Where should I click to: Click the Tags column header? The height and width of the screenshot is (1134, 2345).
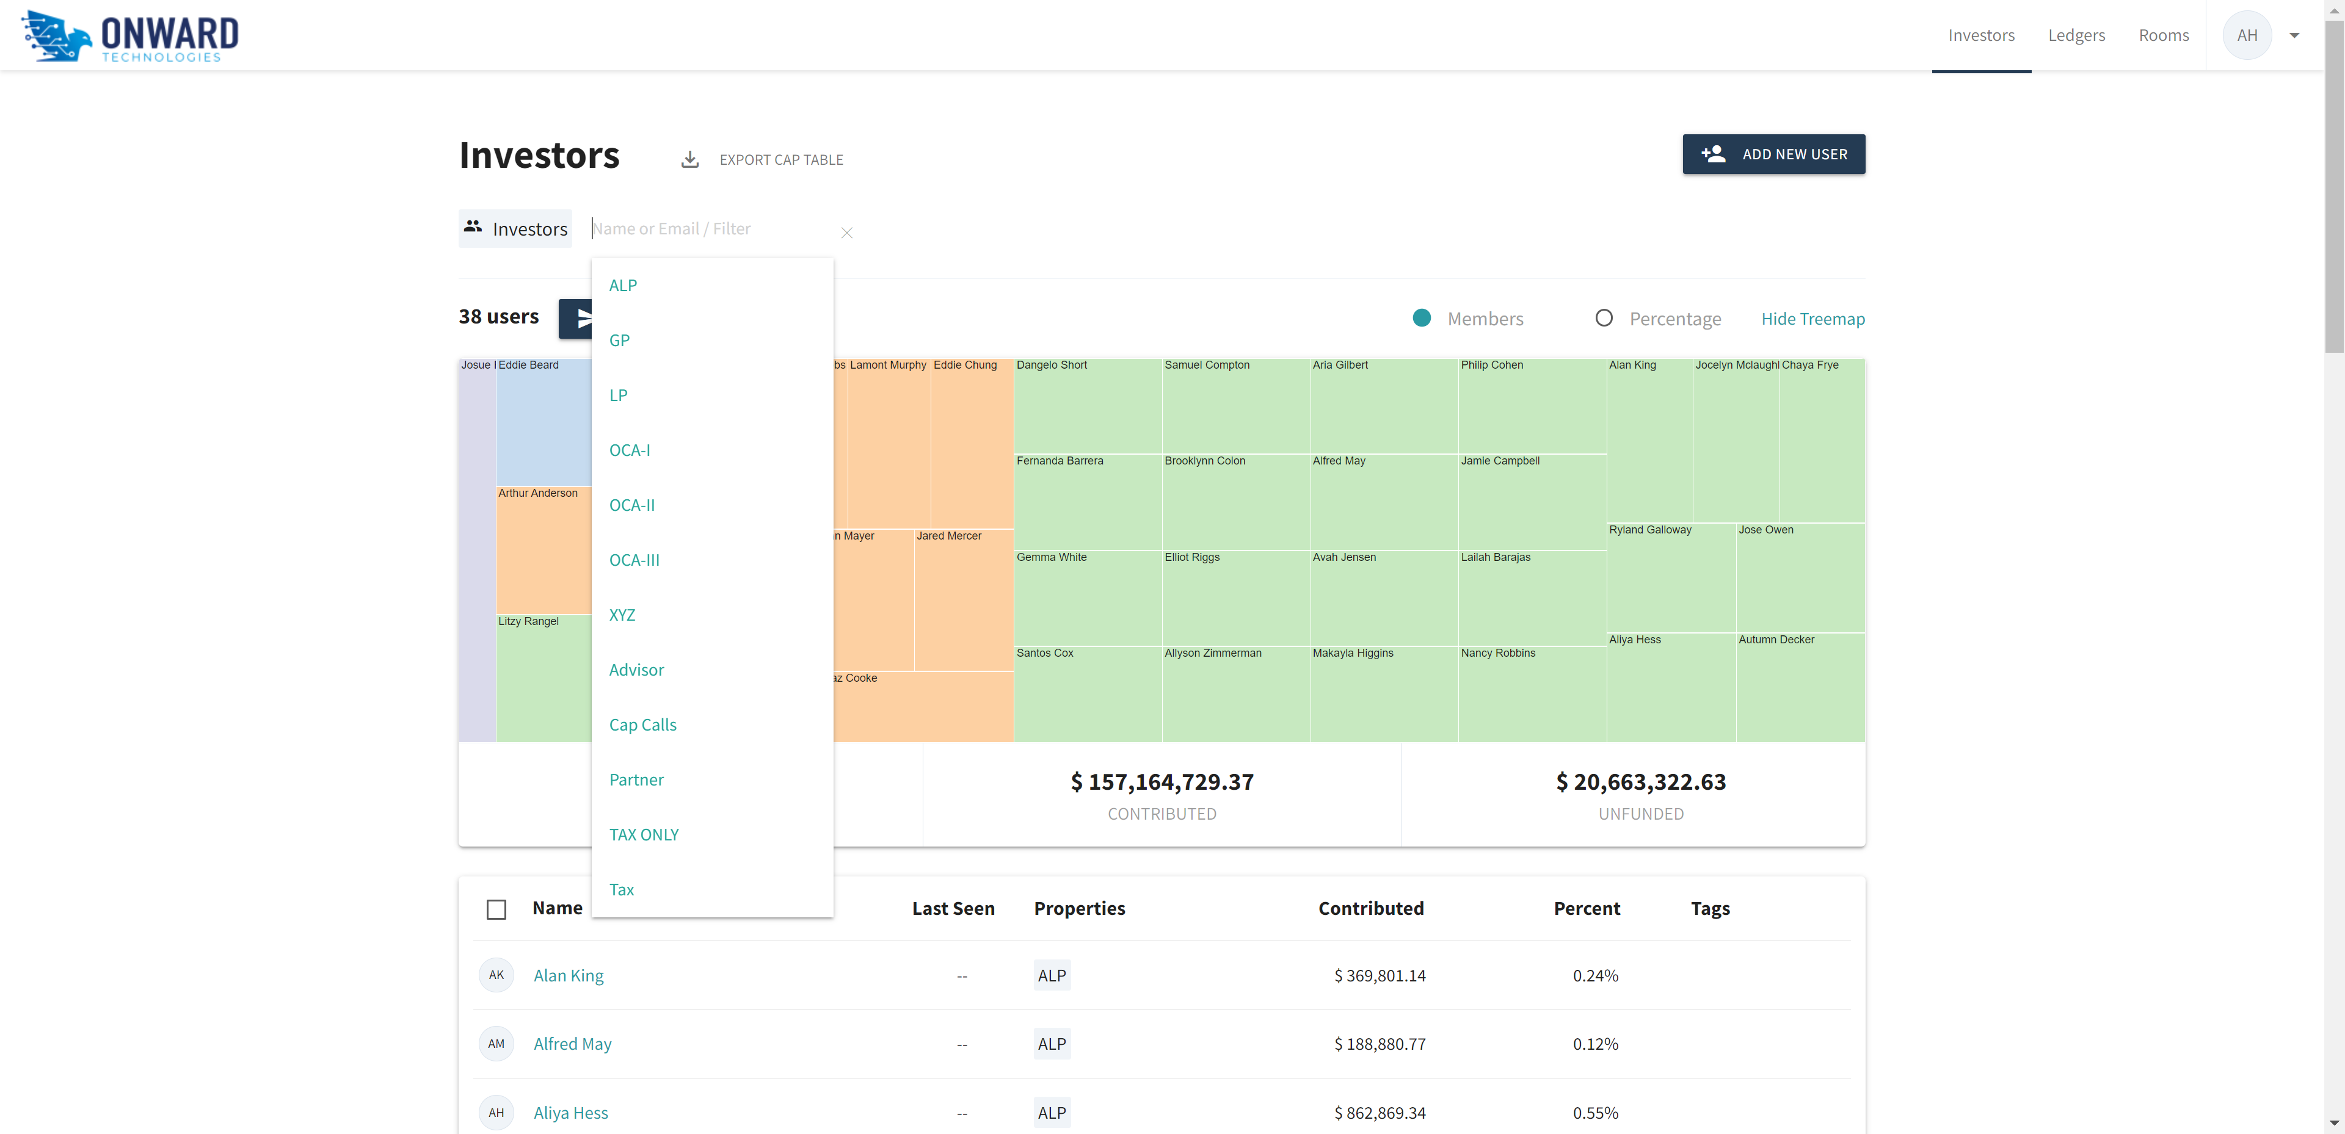tap(1711, 908)
